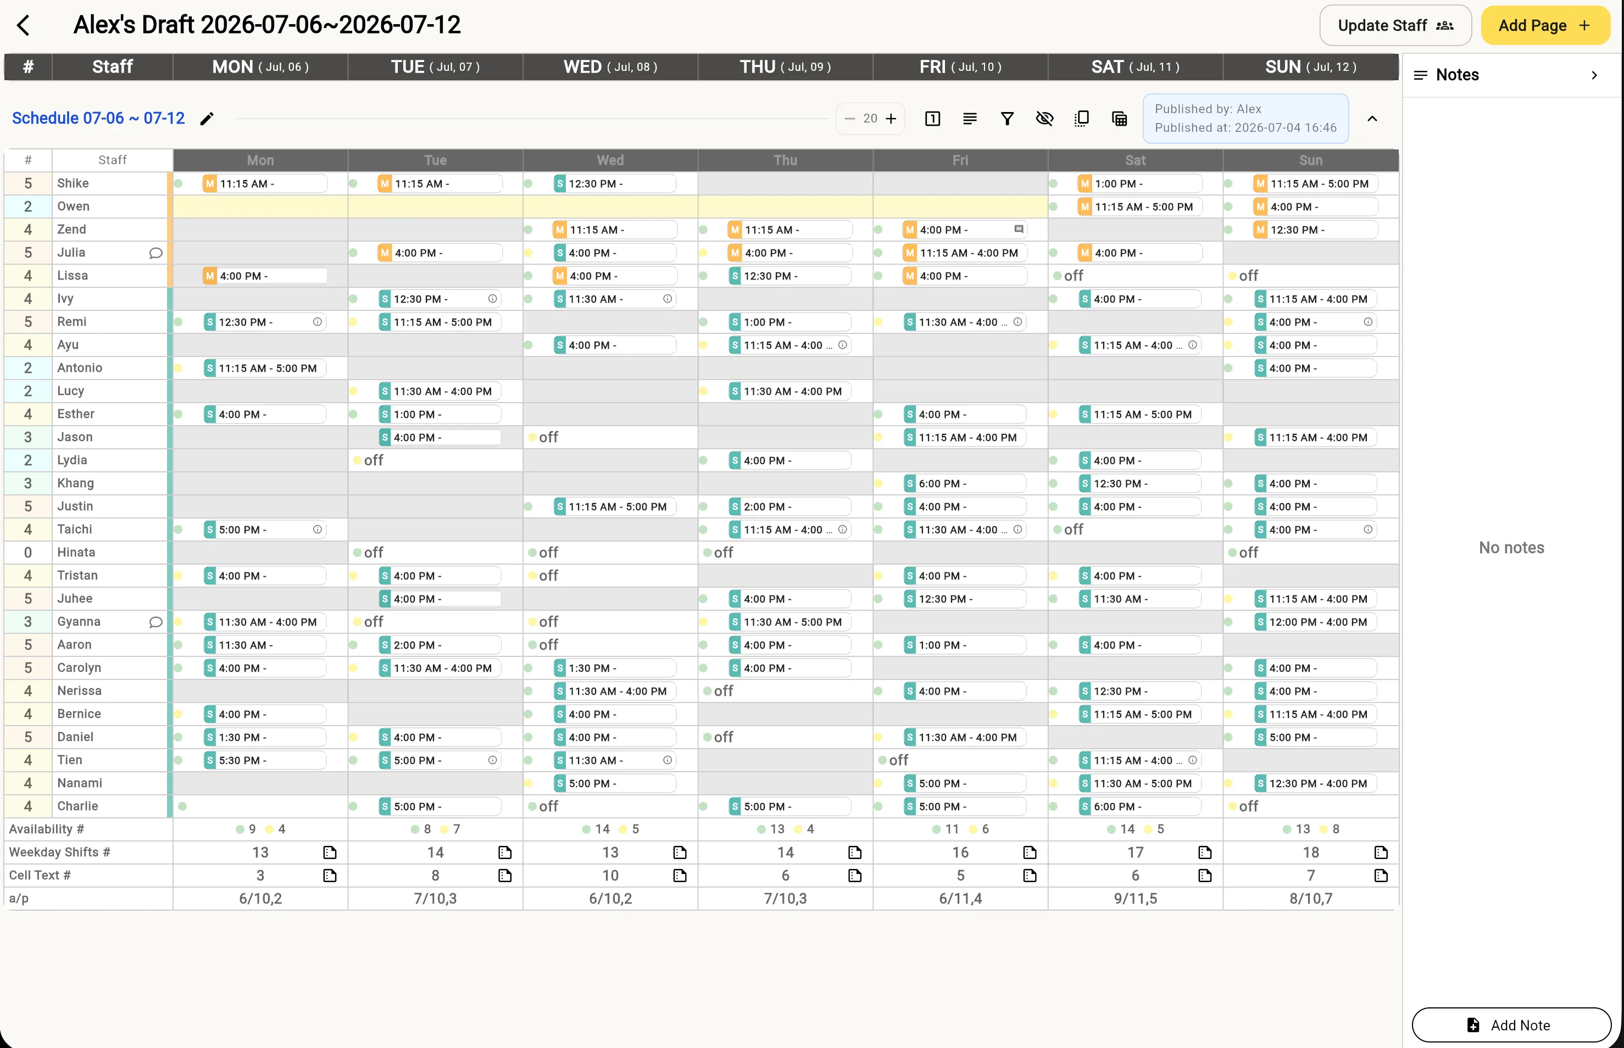Open Cell Text document icon for Monday
Image resolution: width=1624 pixels, height=1048 pixels.
(330, 876)
